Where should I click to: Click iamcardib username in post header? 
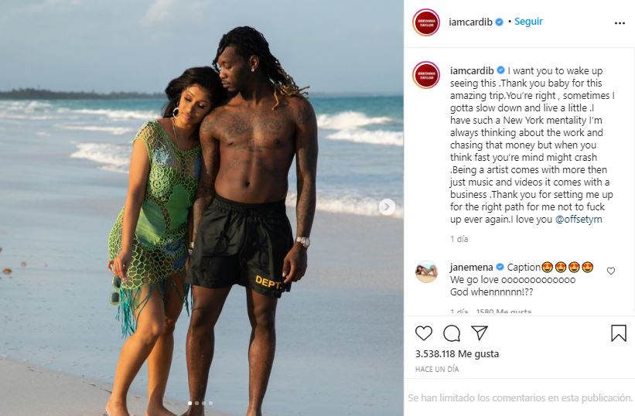coord(470,22)
